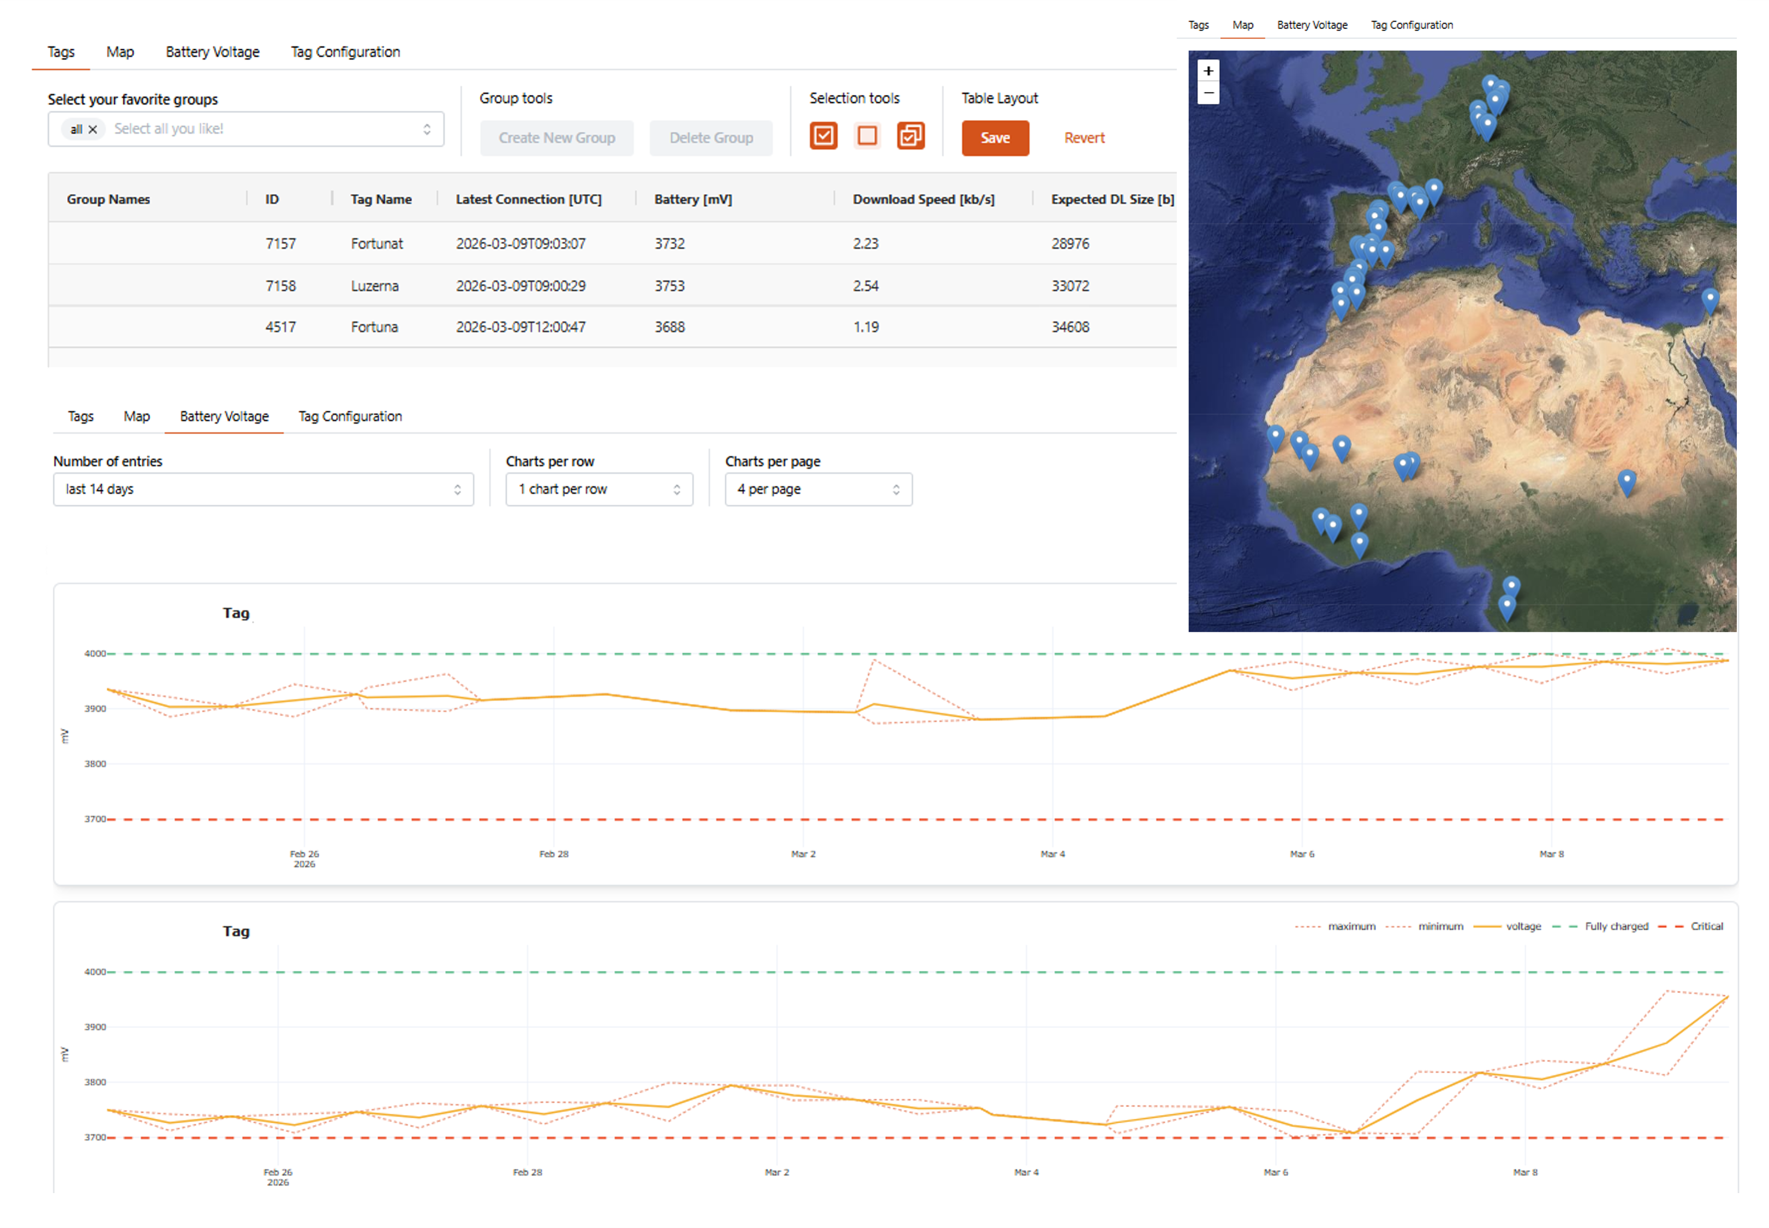Click the easternmost Mediterranean map marker
Screen dimensions: 1769x1228
[x=1708, y=298]
